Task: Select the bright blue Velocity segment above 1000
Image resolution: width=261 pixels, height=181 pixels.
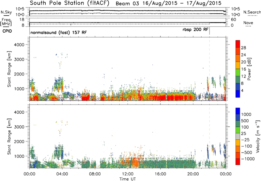Action: 238,111
